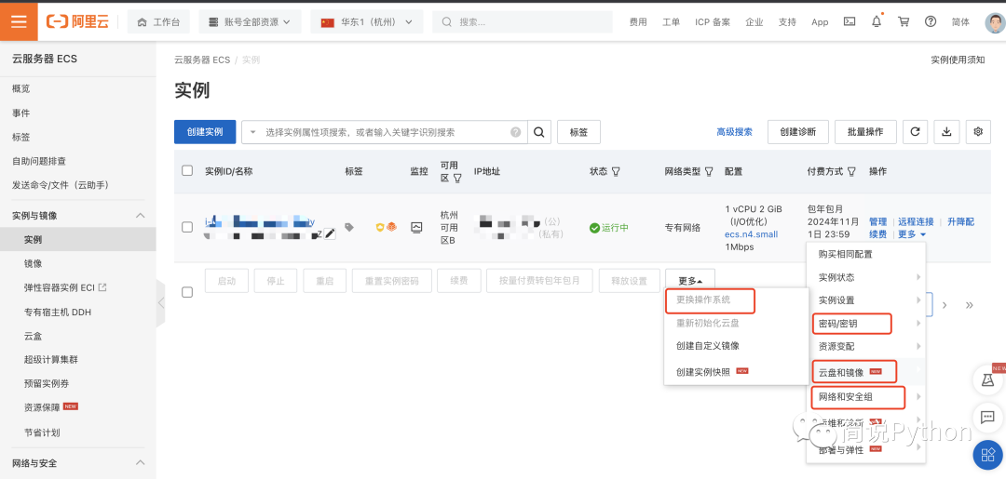Image resolution: width=1006 pixels, height=479 pixels.
Task: Open the search help question icon
Action: (x=516, y=132)
